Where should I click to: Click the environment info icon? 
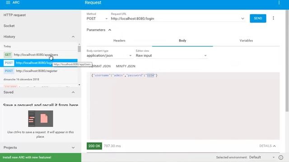point(281,157)
